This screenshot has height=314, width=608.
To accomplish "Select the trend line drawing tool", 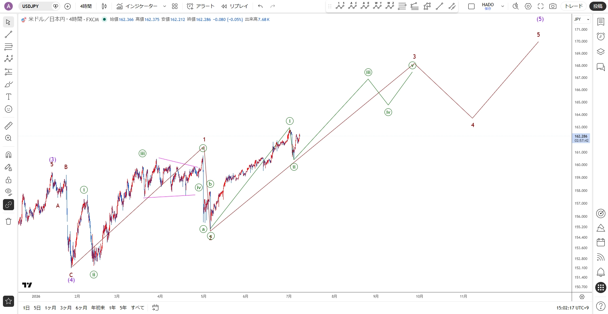I will (x=9, y=34).
